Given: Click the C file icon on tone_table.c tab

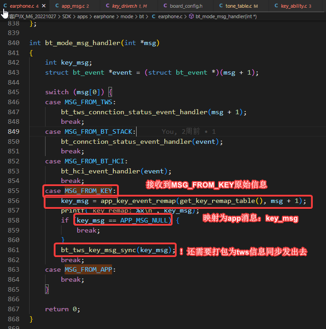Looking at the screenshot, I should pos(221,6).
